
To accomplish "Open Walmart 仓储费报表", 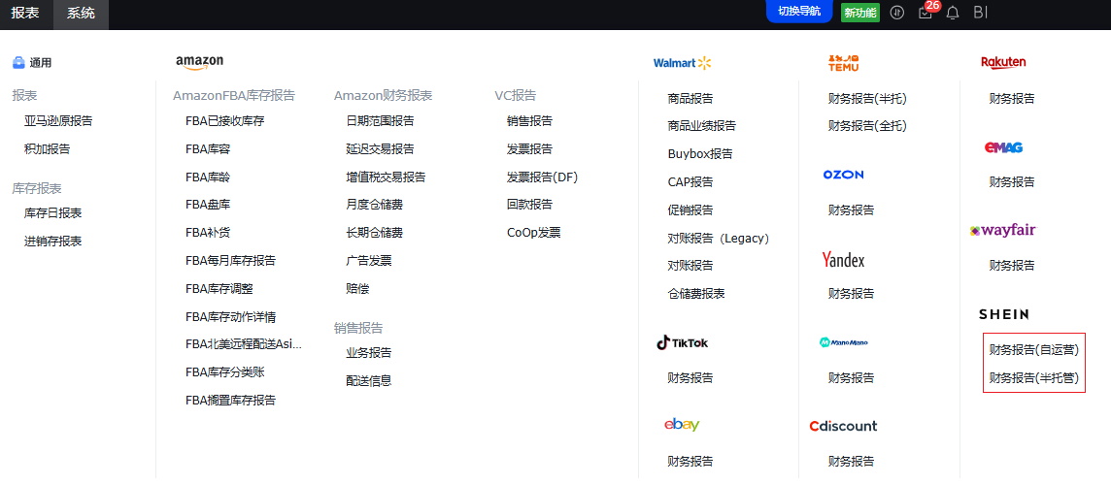I will click(x=695, y=293).
